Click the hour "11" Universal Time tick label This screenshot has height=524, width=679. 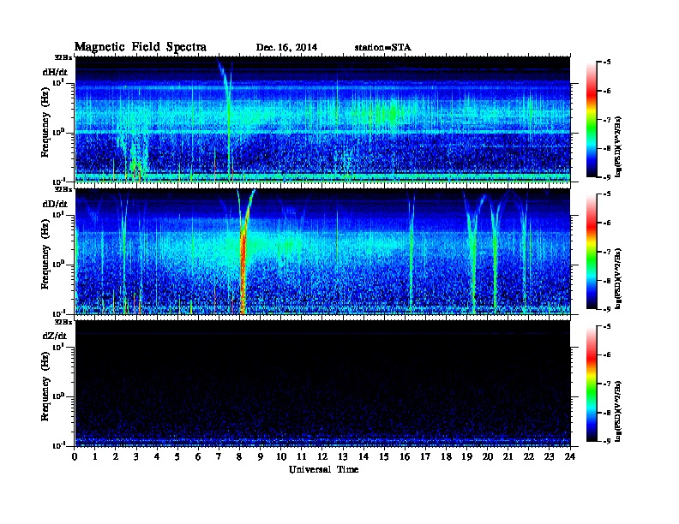pyautogui.click(x=302, y=456)
